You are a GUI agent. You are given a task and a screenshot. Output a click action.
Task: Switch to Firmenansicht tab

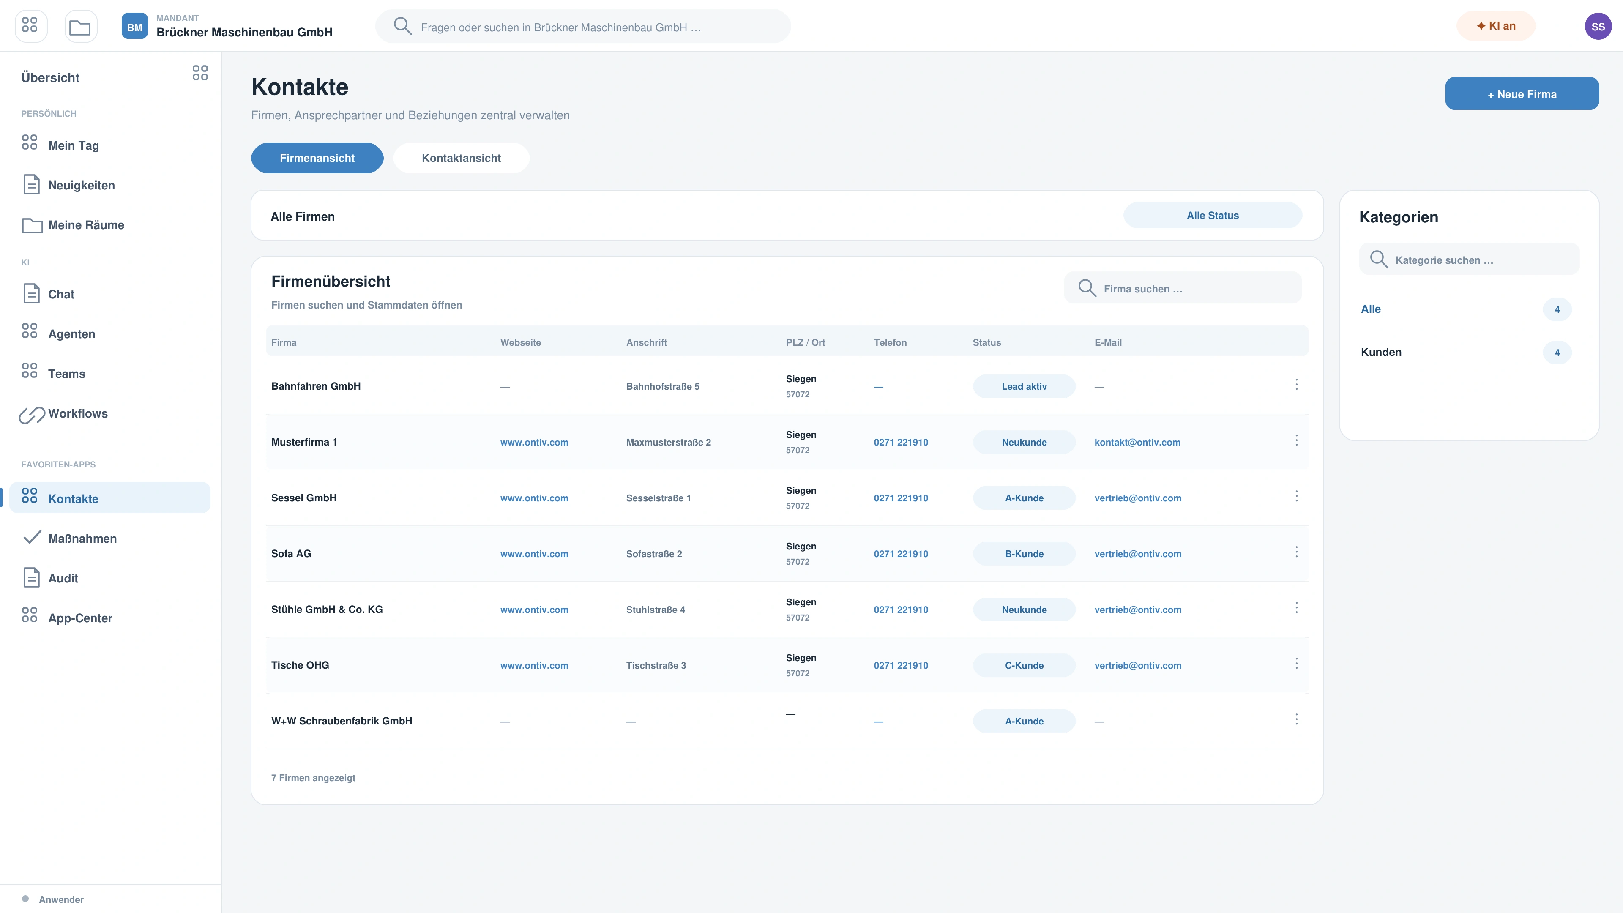coord(317,158)
